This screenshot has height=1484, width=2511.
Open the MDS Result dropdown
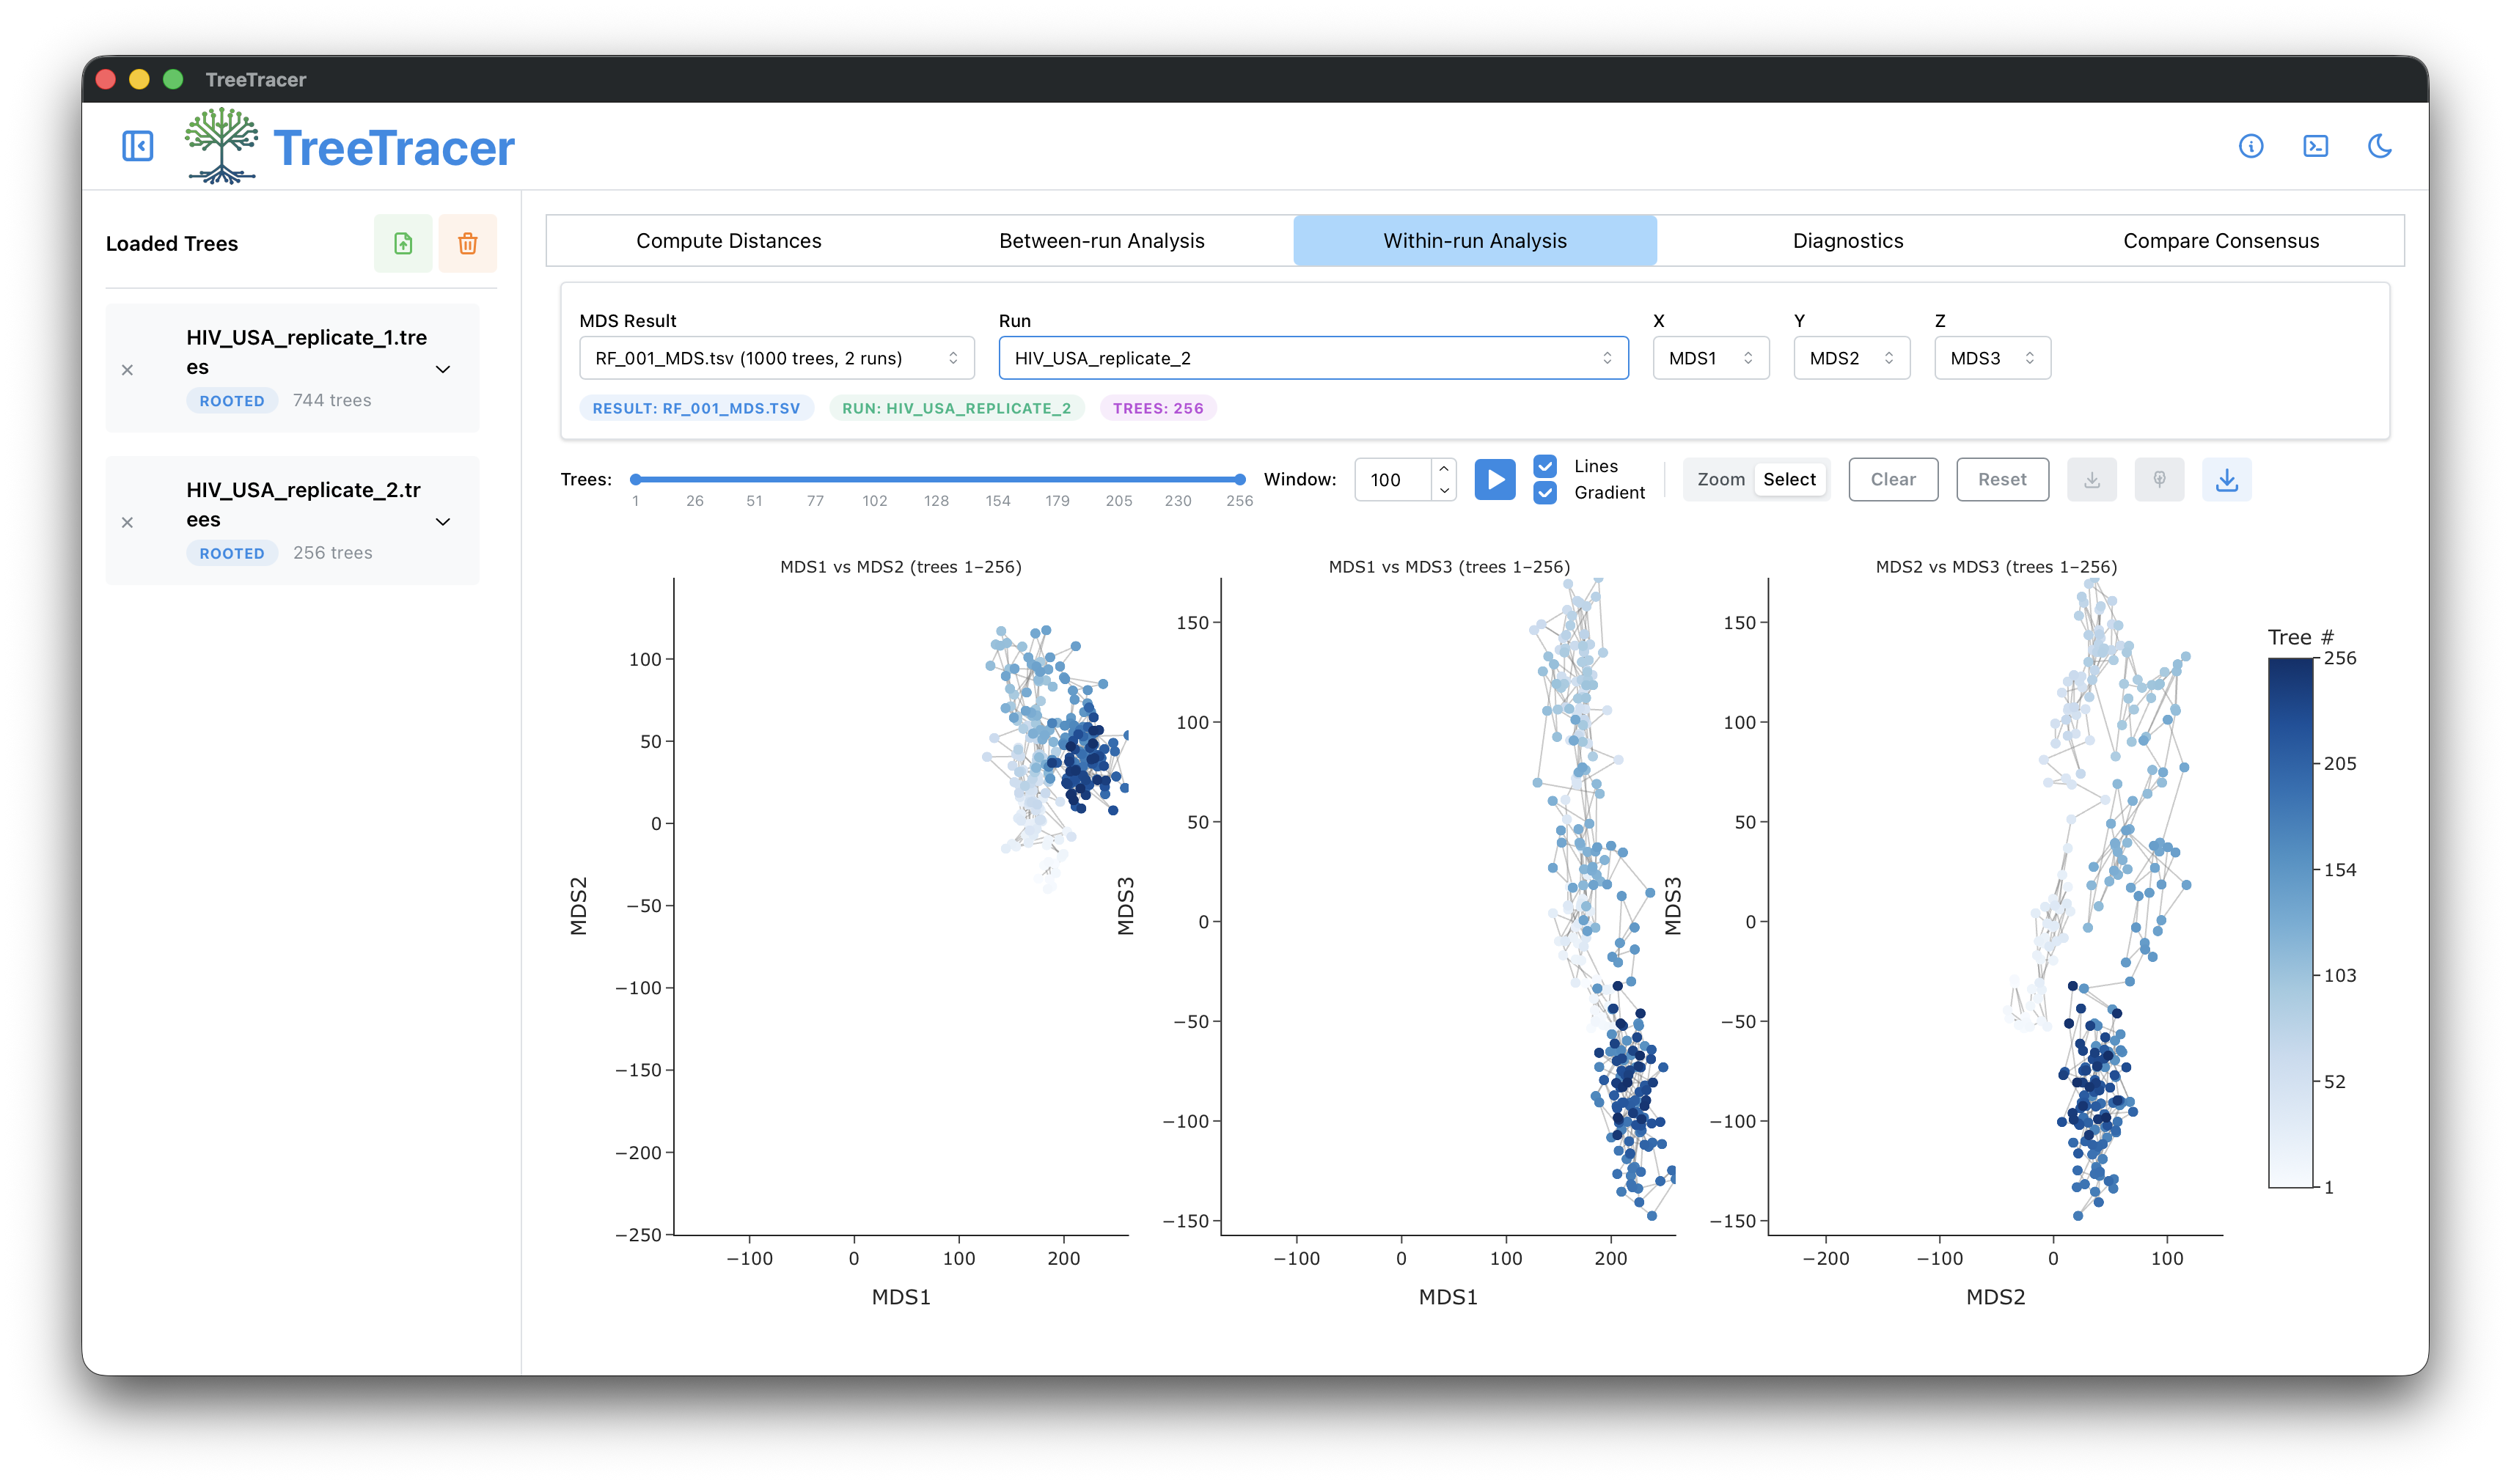(x=776, y=358)
